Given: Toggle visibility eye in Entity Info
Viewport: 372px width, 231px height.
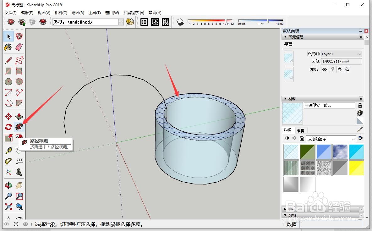Looking at the screenshot, I should point(324,69).
